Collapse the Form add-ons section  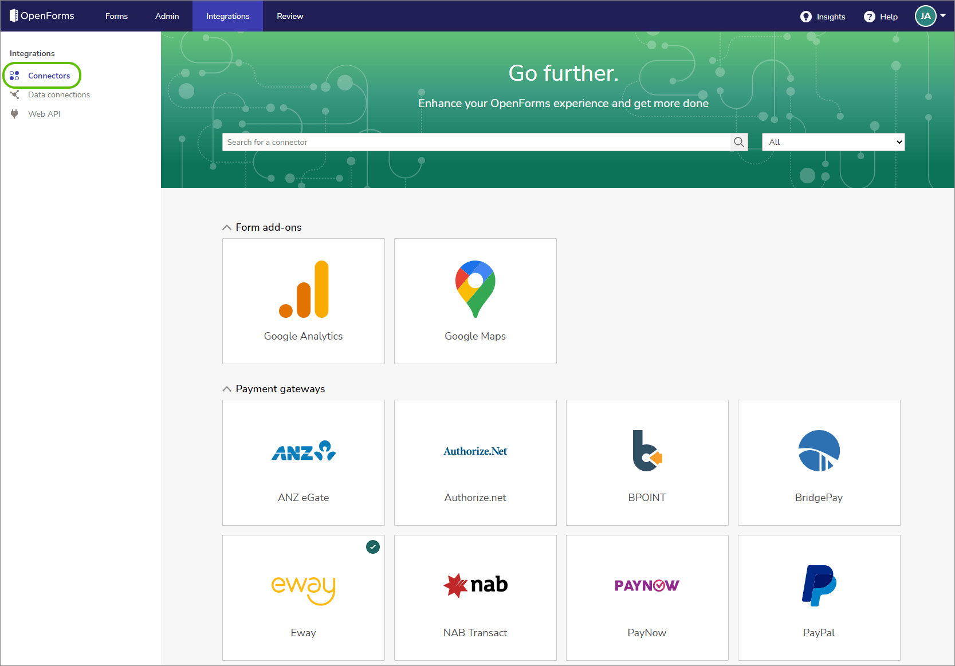pos(227,227)
